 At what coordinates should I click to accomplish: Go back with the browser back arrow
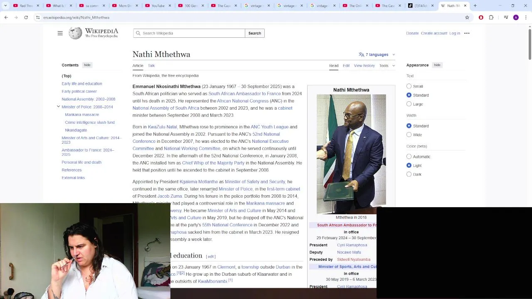(6, 17)
